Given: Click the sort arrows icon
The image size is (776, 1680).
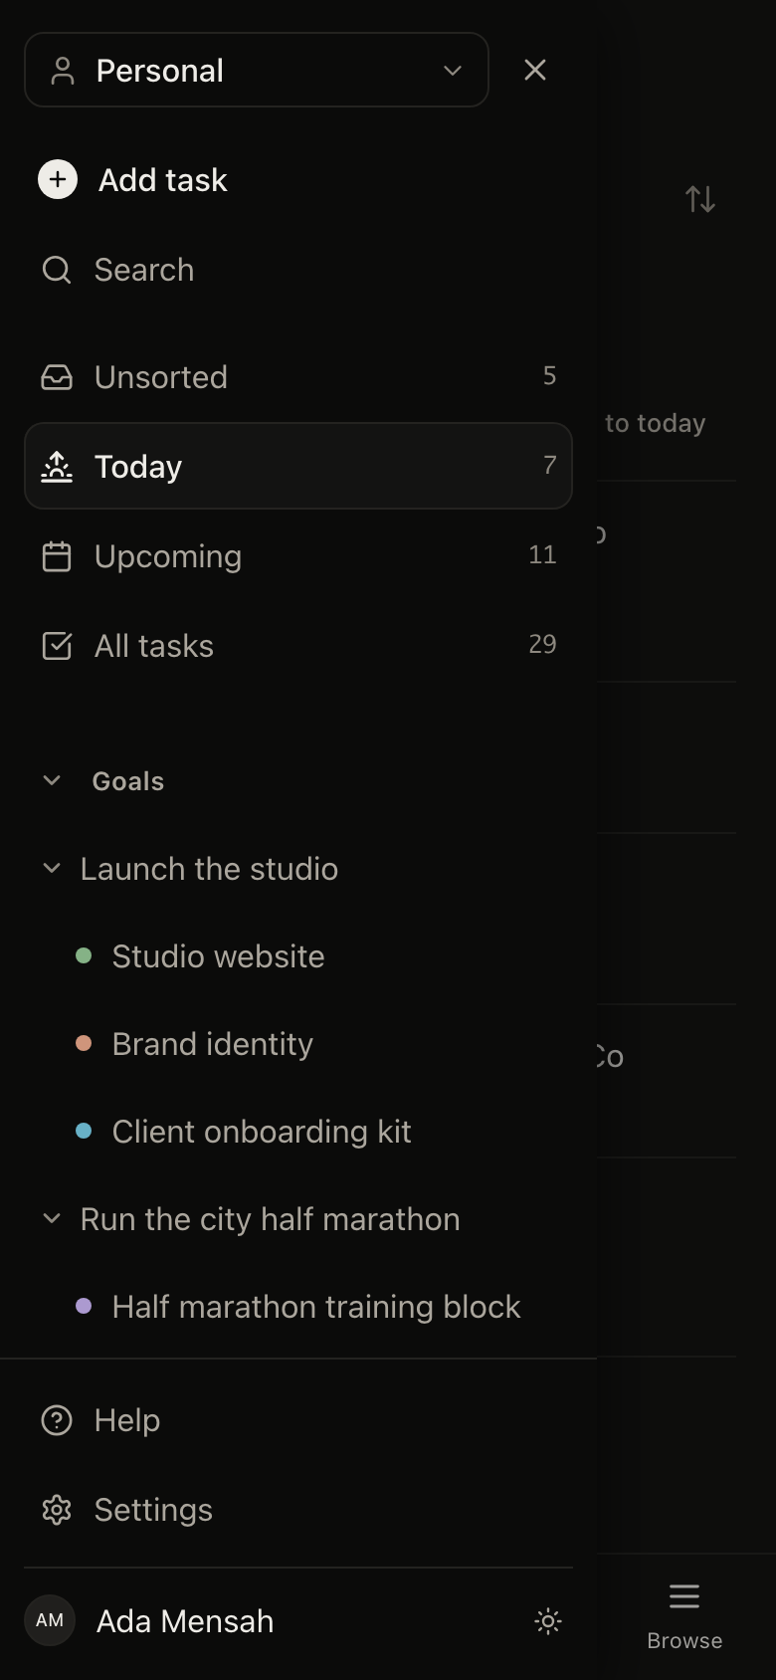Looking at the screenshot, I should tap(700, 199).
